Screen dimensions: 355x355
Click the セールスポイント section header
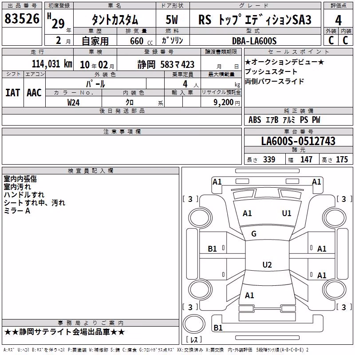pyautogui.click(x=298, y=51)
